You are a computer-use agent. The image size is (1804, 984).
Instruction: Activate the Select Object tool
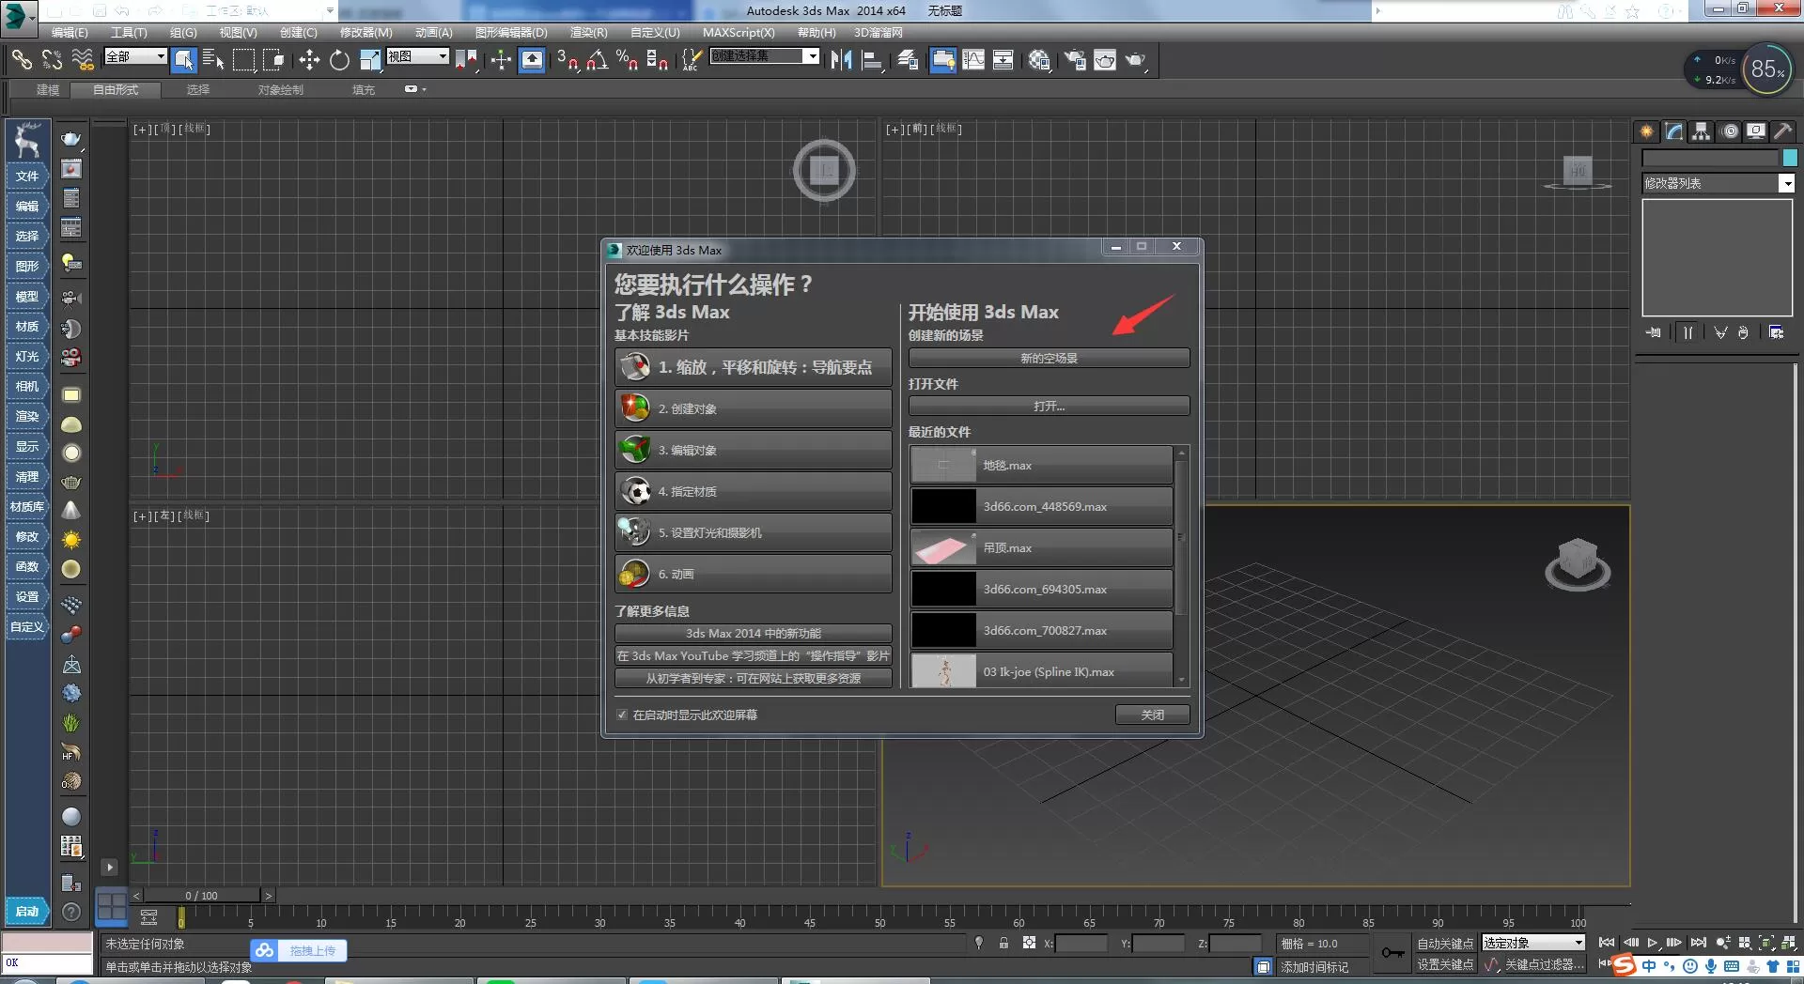pos(184,60)
